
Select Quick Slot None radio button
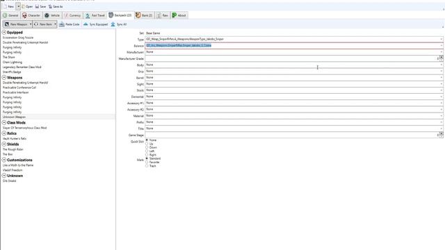point(147,140)
